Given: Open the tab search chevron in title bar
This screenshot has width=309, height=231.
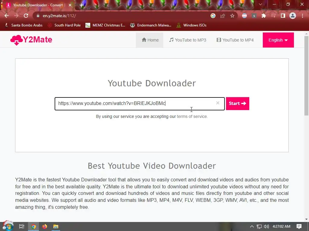Looking at the screenshot, I should (260, 4).
